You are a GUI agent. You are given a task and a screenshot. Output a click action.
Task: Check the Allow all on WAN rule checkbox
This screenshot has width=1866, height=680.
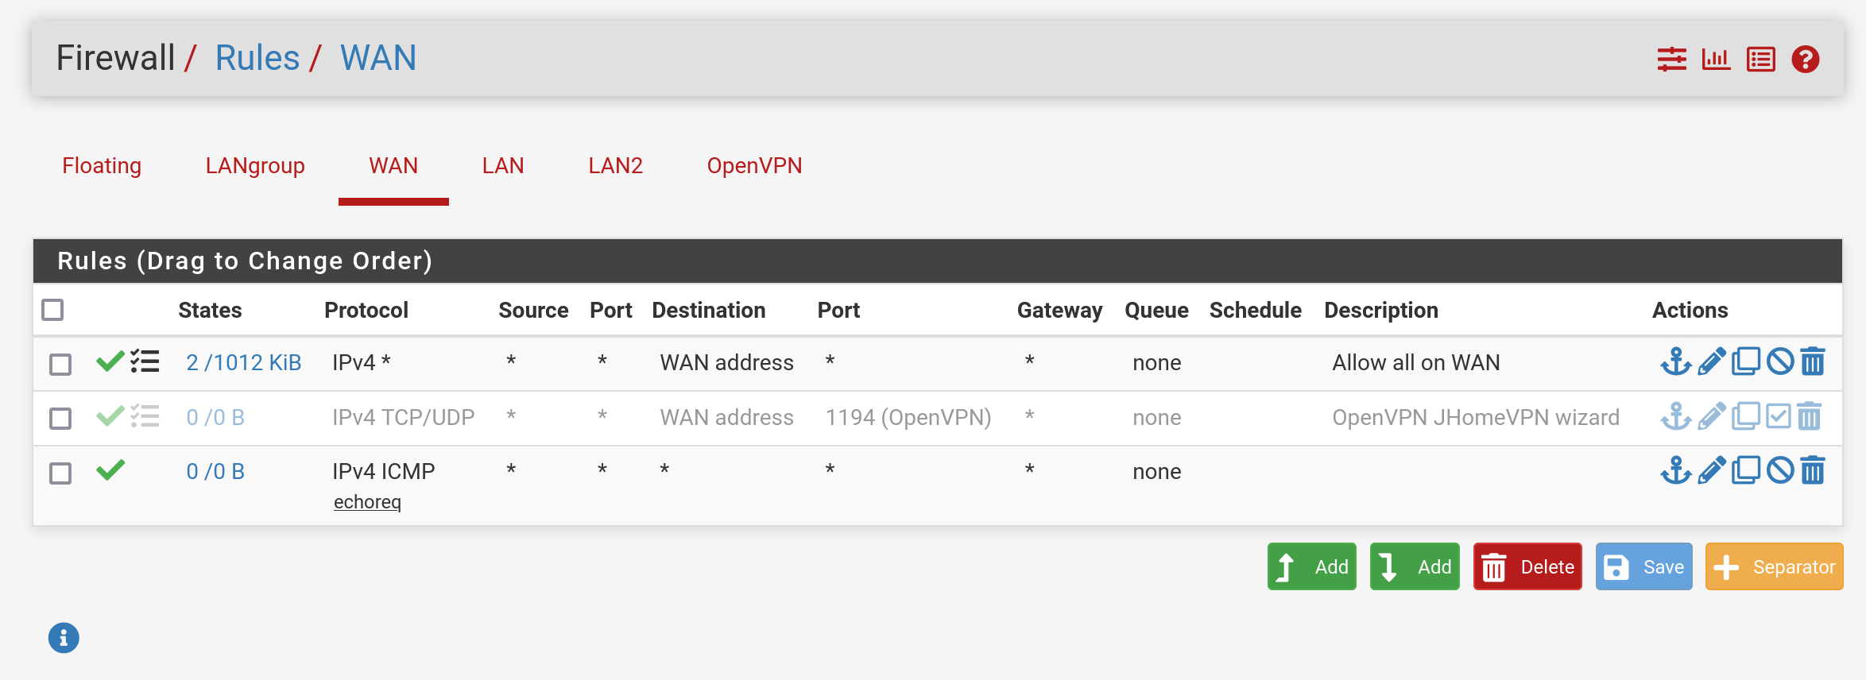pyautogui.click(x=60, y=364)
